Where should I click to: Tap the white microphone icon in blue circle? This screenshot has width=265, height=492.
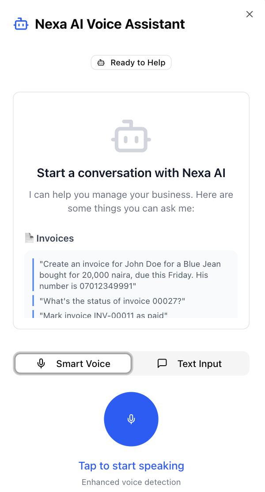tap(131, 419)
